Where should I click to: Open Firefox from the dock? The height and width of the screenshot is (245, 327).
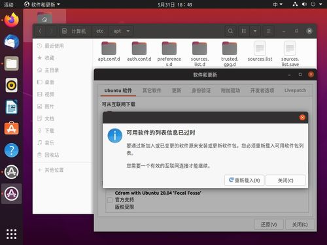click(12, 20)
